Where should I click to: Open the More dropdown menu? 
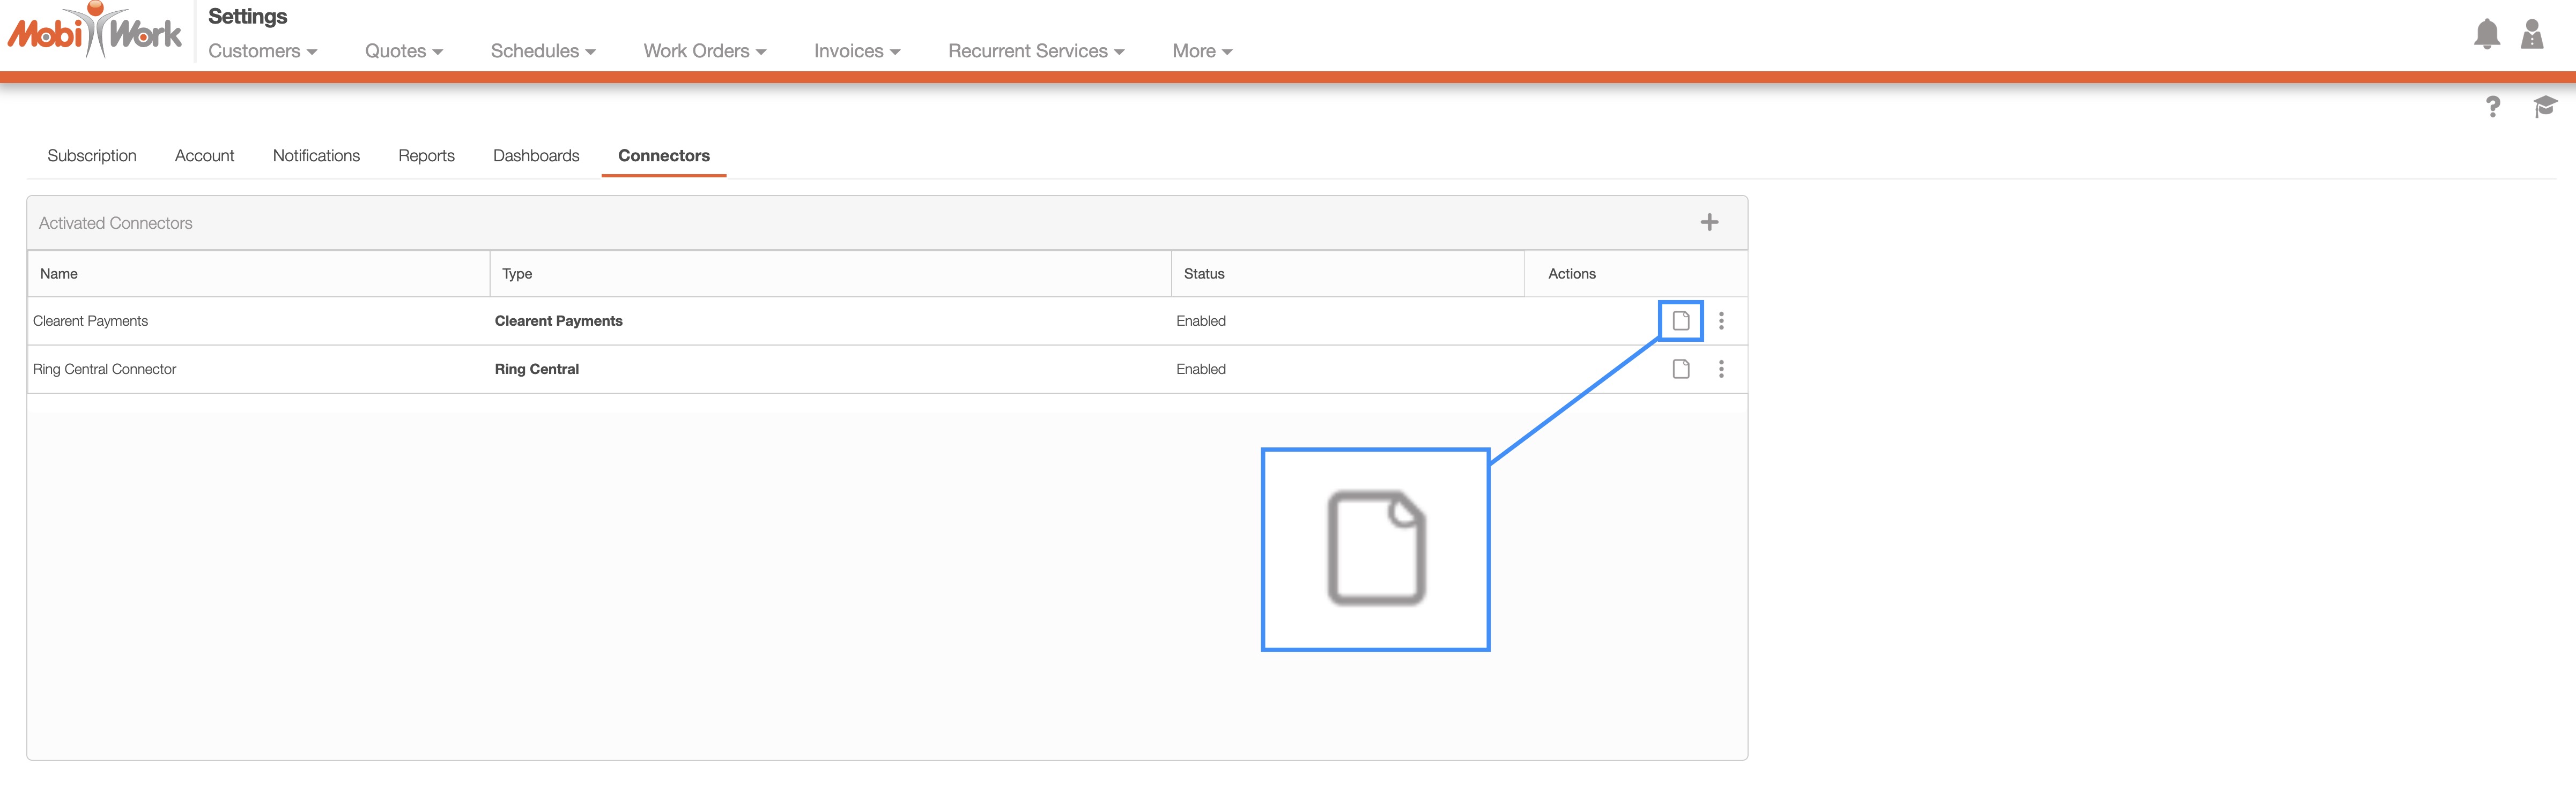click(x=1201, y=51)
